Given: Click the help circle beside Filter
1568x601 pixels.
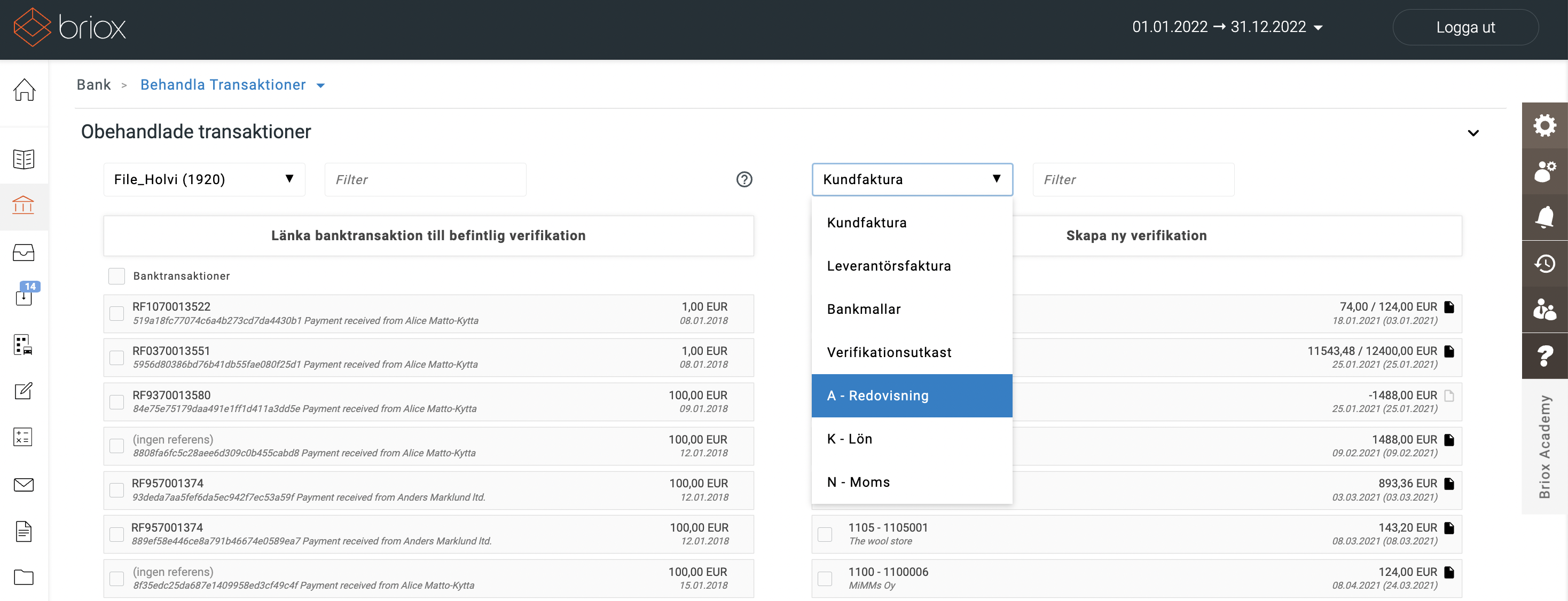Looking at the screenshot, I should point(744,179).
